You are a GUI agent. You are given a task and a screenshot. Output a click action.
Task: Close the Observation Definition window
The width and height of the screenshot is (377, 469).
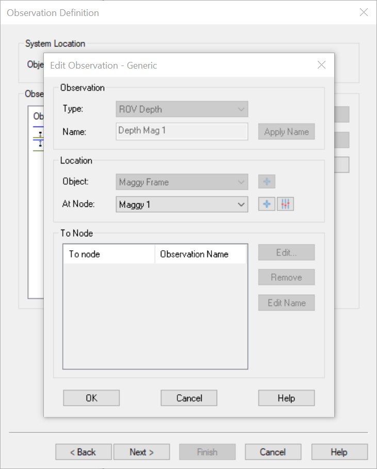coord(364,12)
